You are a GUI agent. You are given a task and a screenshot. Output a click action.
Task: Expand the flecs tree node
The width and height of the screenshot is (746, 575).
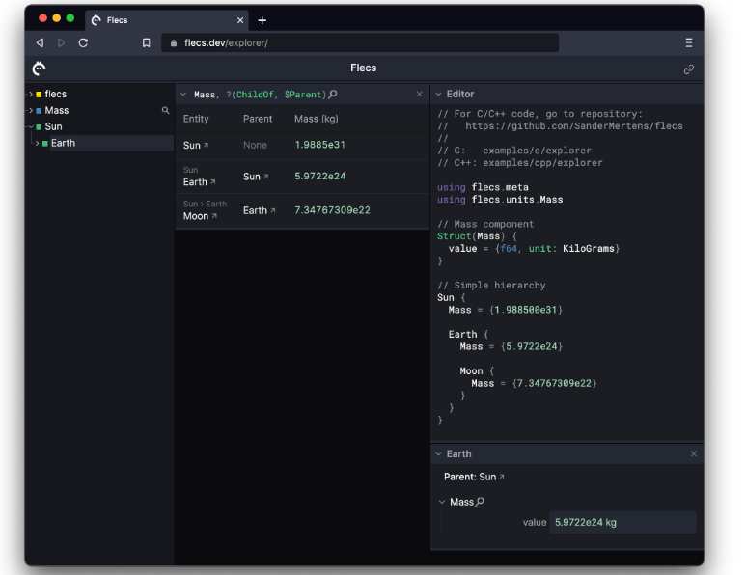pyautogui.click(x=30, y=95)
